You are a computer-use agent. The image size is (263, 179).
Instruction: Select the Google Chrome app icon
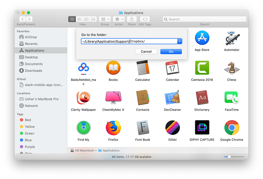(x=232, y=128)
